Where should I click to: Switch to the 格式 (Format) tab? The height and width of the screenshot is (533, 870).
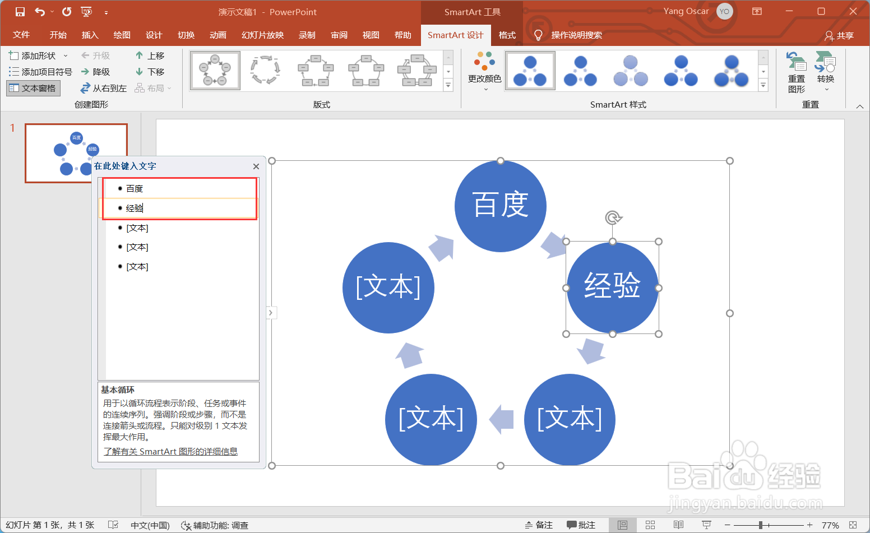pyautogui.click(x=507, y=35)
